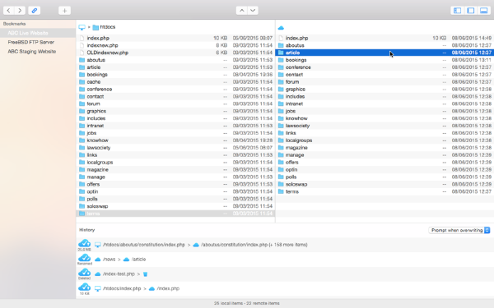Open the FreeBSD FTP Server bookmark
Viewport: 494px width, 308px height.
38,42
